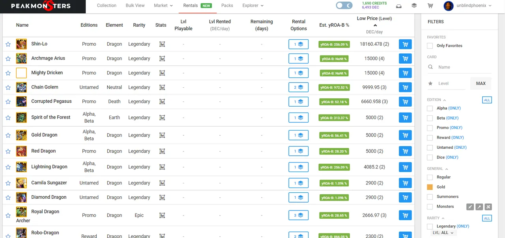Add Lightning Dragon rental to cart
Viewport: 505px width, 238px height.
click(x=405, y=167)
